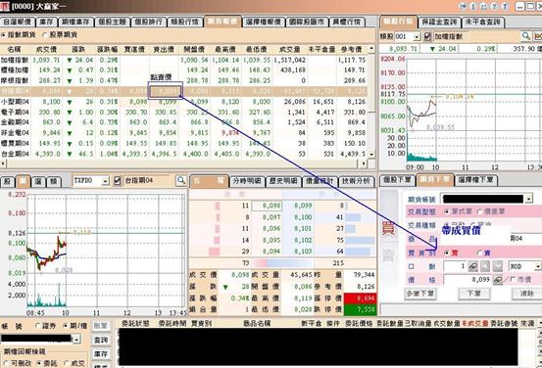Image resolution: width=542 pixels, height=368 pixels.
Task: Toggle the checkbox beside 台指期04
Action: [117, 180]
